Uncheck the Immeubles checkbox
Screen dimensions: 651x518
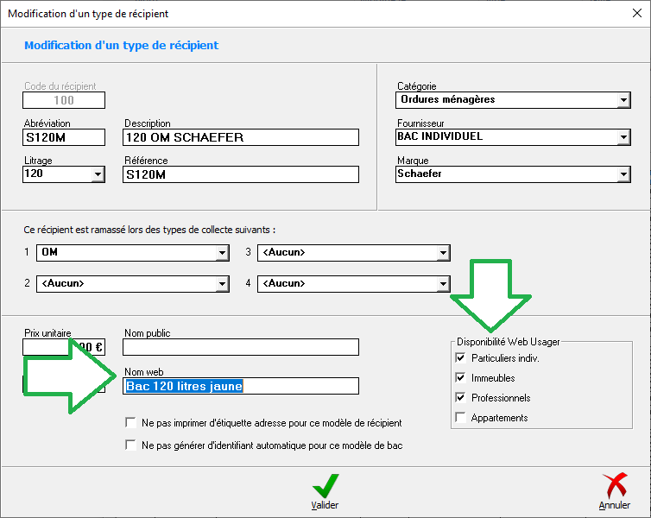click(x=460, y=378)
